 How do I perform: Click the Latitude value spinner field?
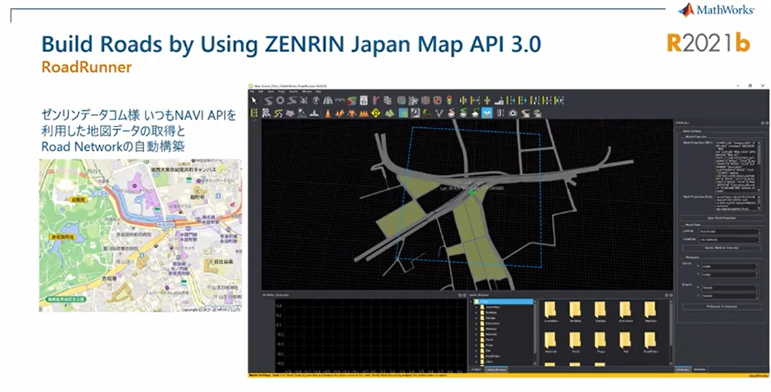click(729, 231)
